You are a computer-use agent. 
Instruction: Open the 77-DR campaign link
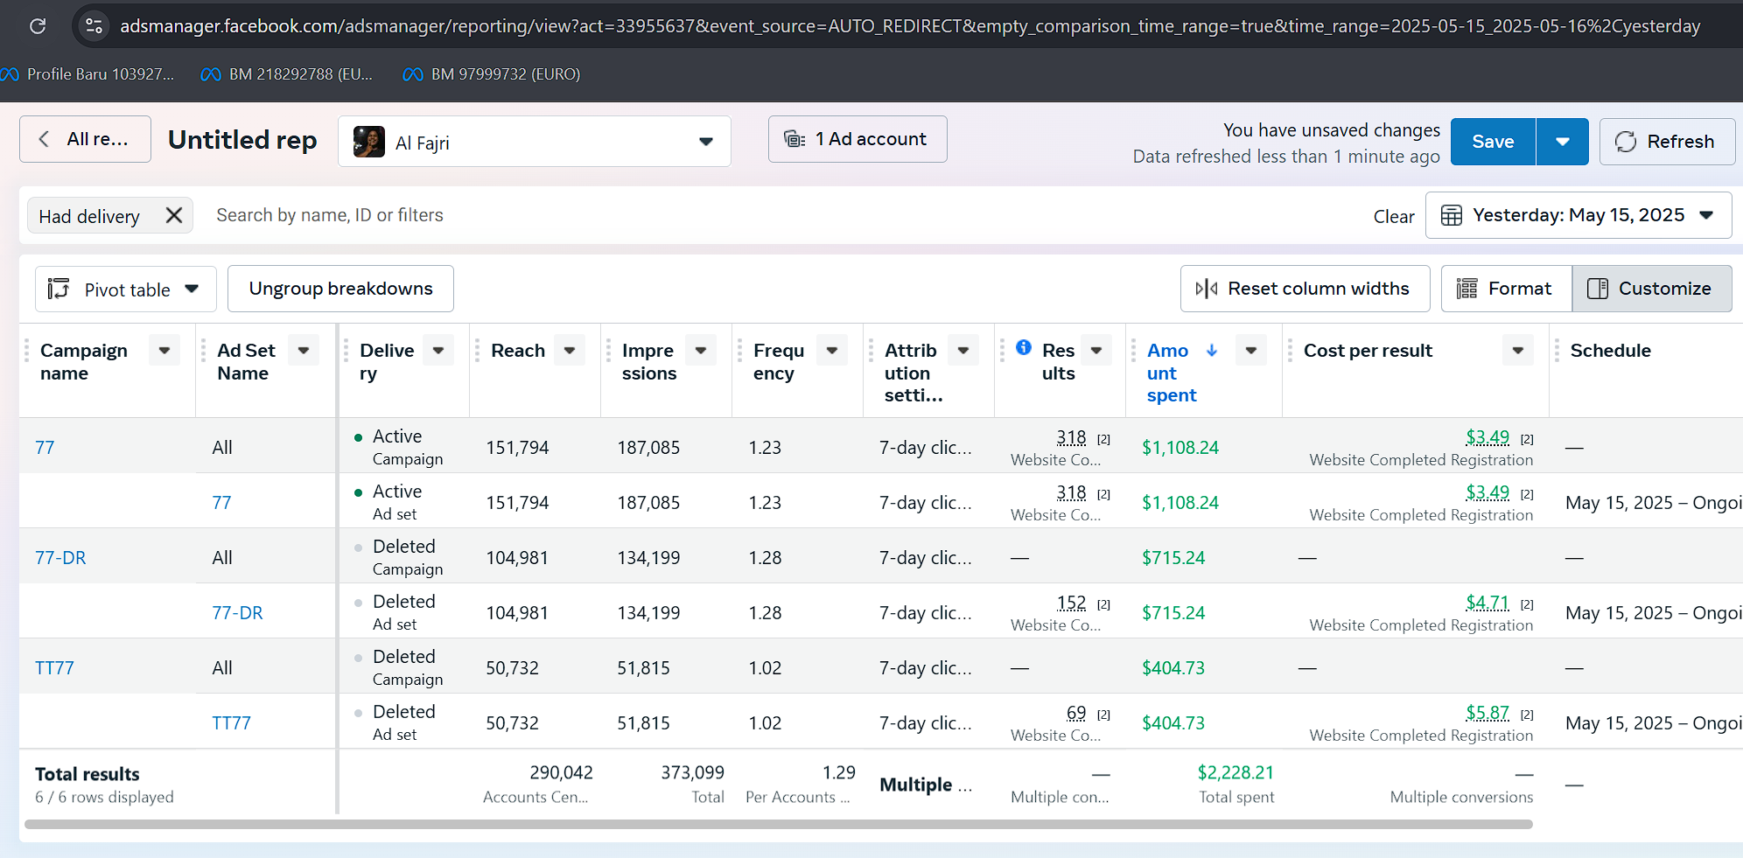60,558
